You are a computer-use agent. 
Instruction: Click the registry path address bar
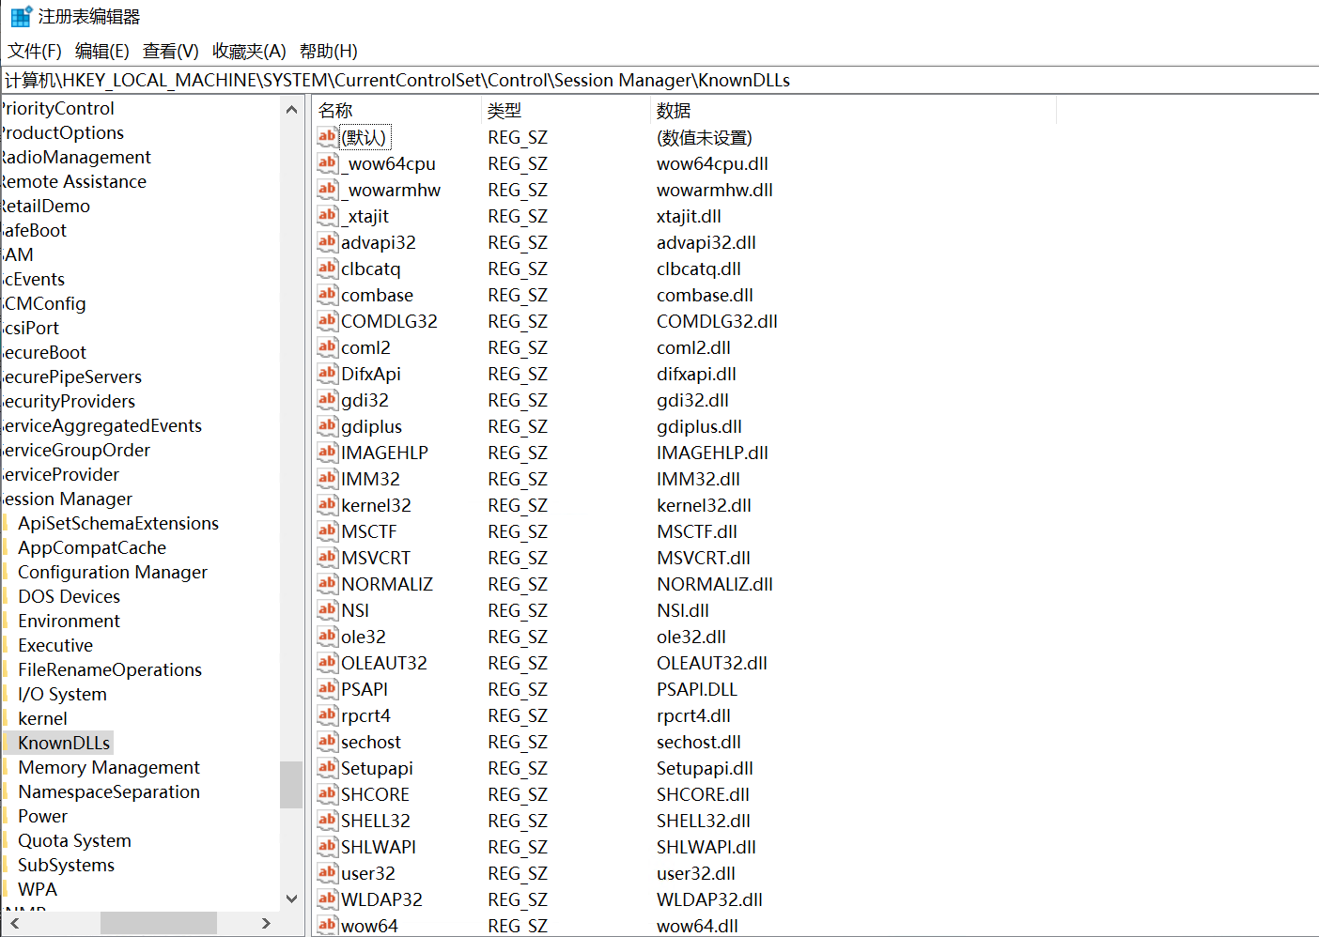coord(658,80)
